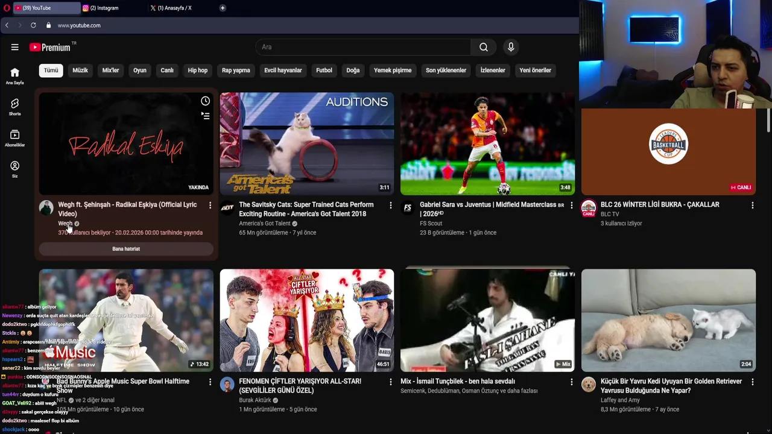Select the Oyun filter chip

(140, 71)
